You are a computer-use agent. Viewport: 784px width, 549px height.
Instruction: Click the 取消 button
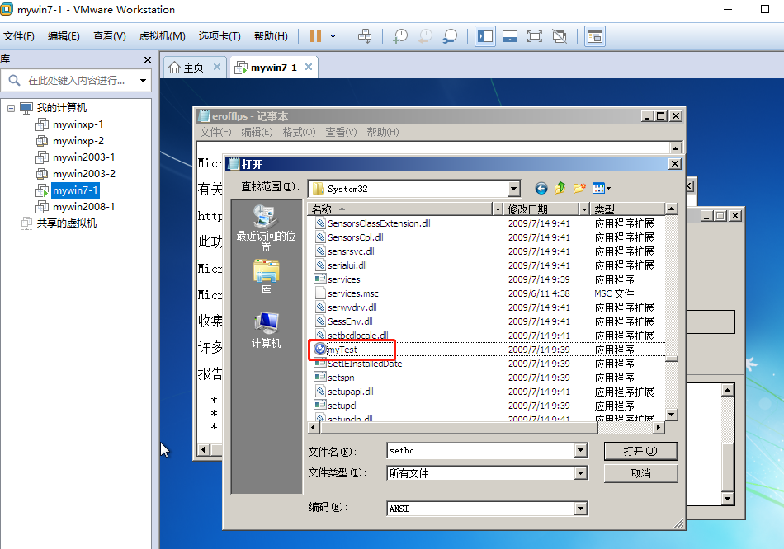tap(640, 473)
